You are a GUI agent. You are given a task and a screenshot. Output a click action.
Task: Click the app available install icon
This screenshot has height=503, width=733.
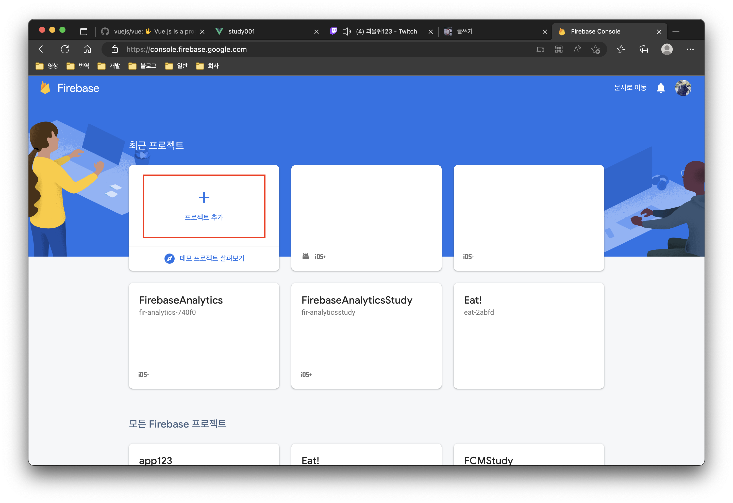(540, 49)
